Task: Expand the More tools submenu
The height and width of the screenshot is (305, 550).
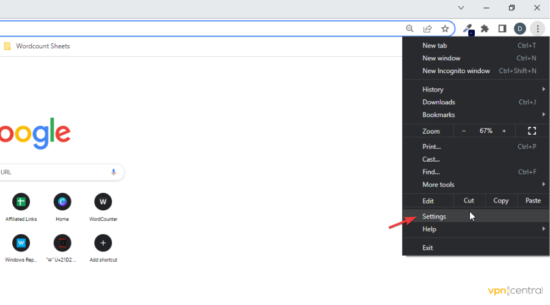Action: pos(475,185)
